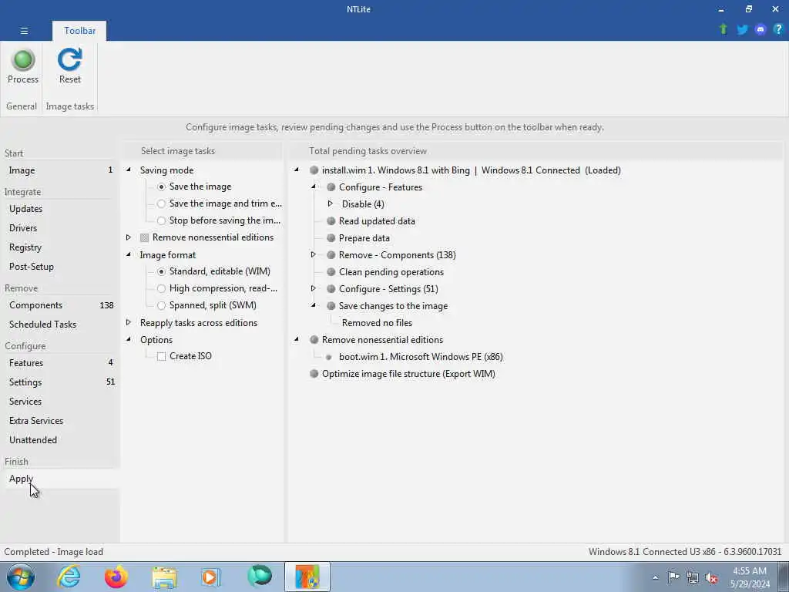The width and height of the screenshot is (789, 592).
Task: Collapse the Configure - Features node
Action: click(x=313, y=187)
